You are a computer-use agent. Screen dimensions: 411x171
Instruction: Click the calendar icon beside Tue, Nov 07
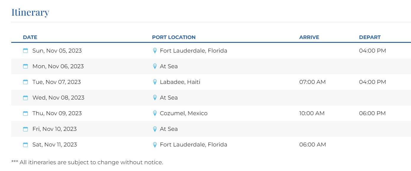pyautogui.click(x=25, y=82)
